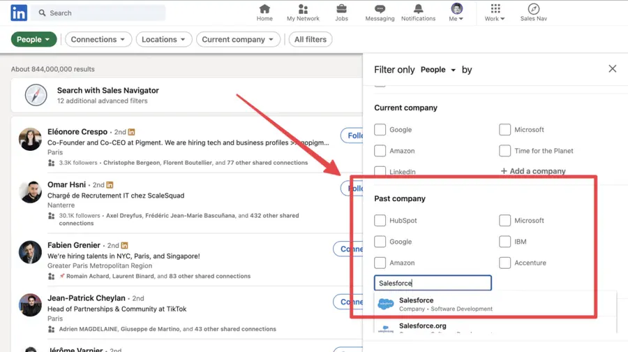This screenshot has height=352, width=628.
Task: Check Microsoft under Current company
Action: pos(504,129)
